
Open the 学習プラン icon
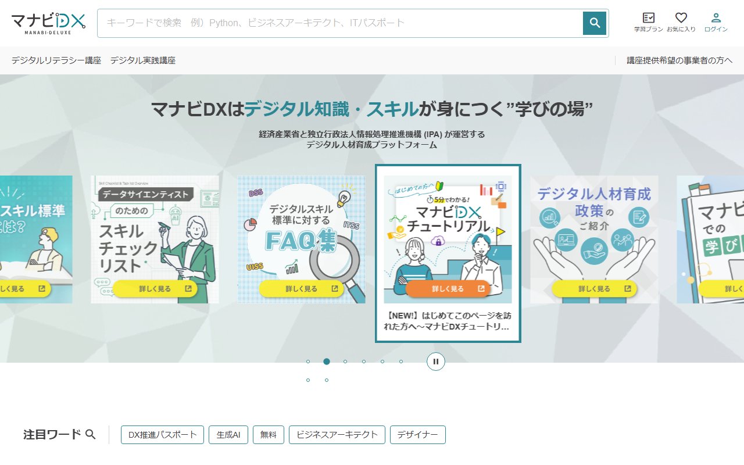(x=649, y=22)
